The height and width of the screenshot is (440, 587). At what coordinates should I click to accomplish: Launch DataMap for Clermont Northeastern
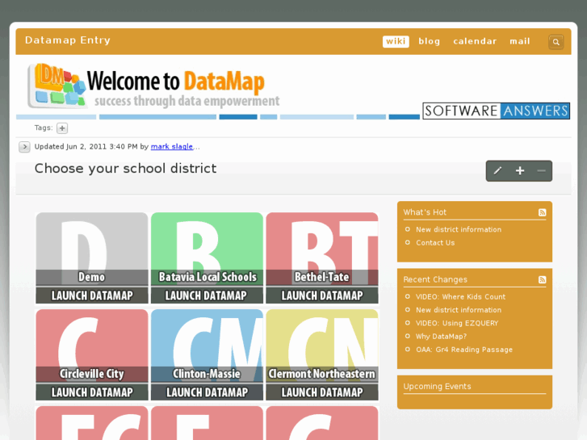[x=322, y=392]
